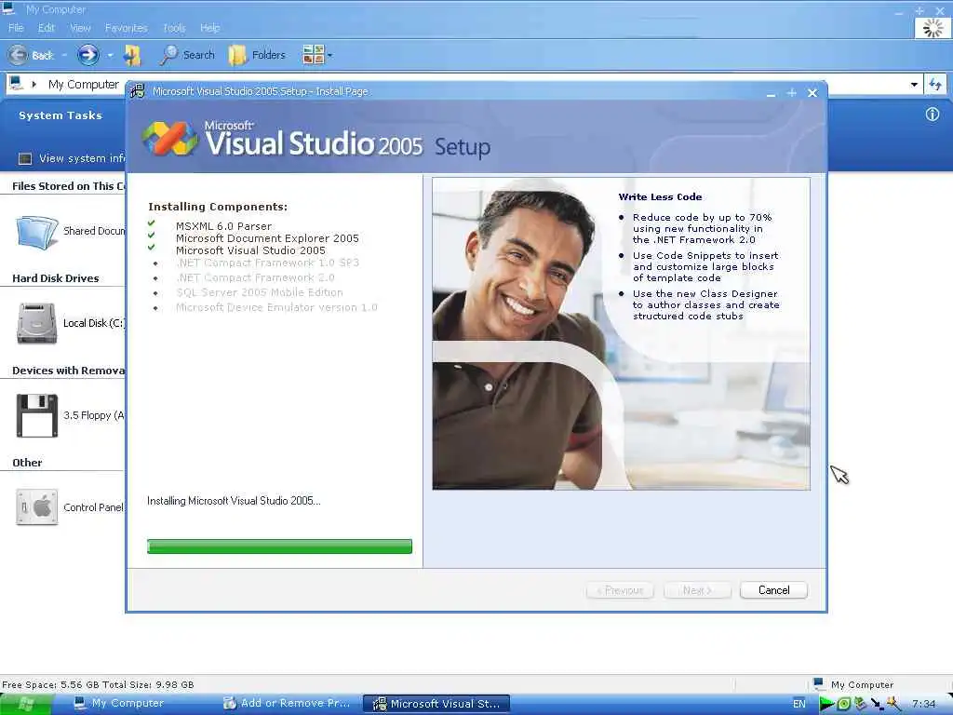The image size is (953, 715).
Task: Open the Views dropdown arrow
Action: click(330, 55)
